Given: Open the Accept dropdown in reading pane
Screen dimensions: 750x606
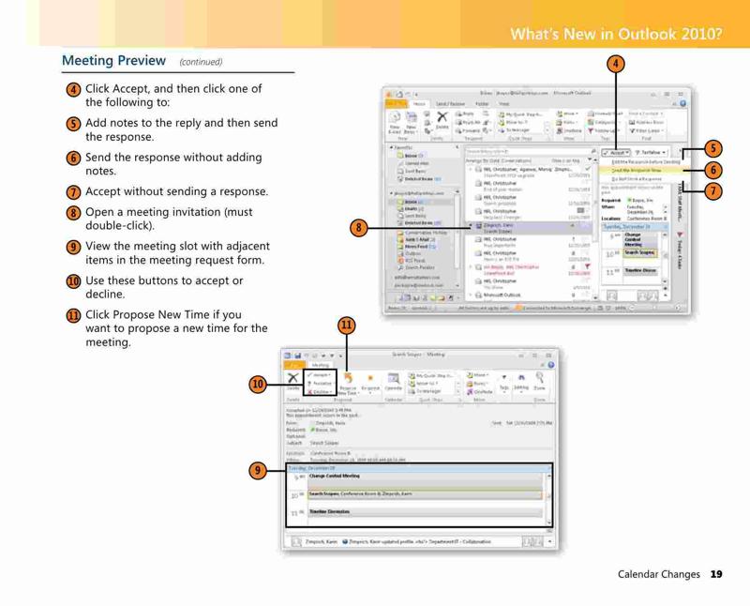Looking at the screenshot, I should 616,152.
